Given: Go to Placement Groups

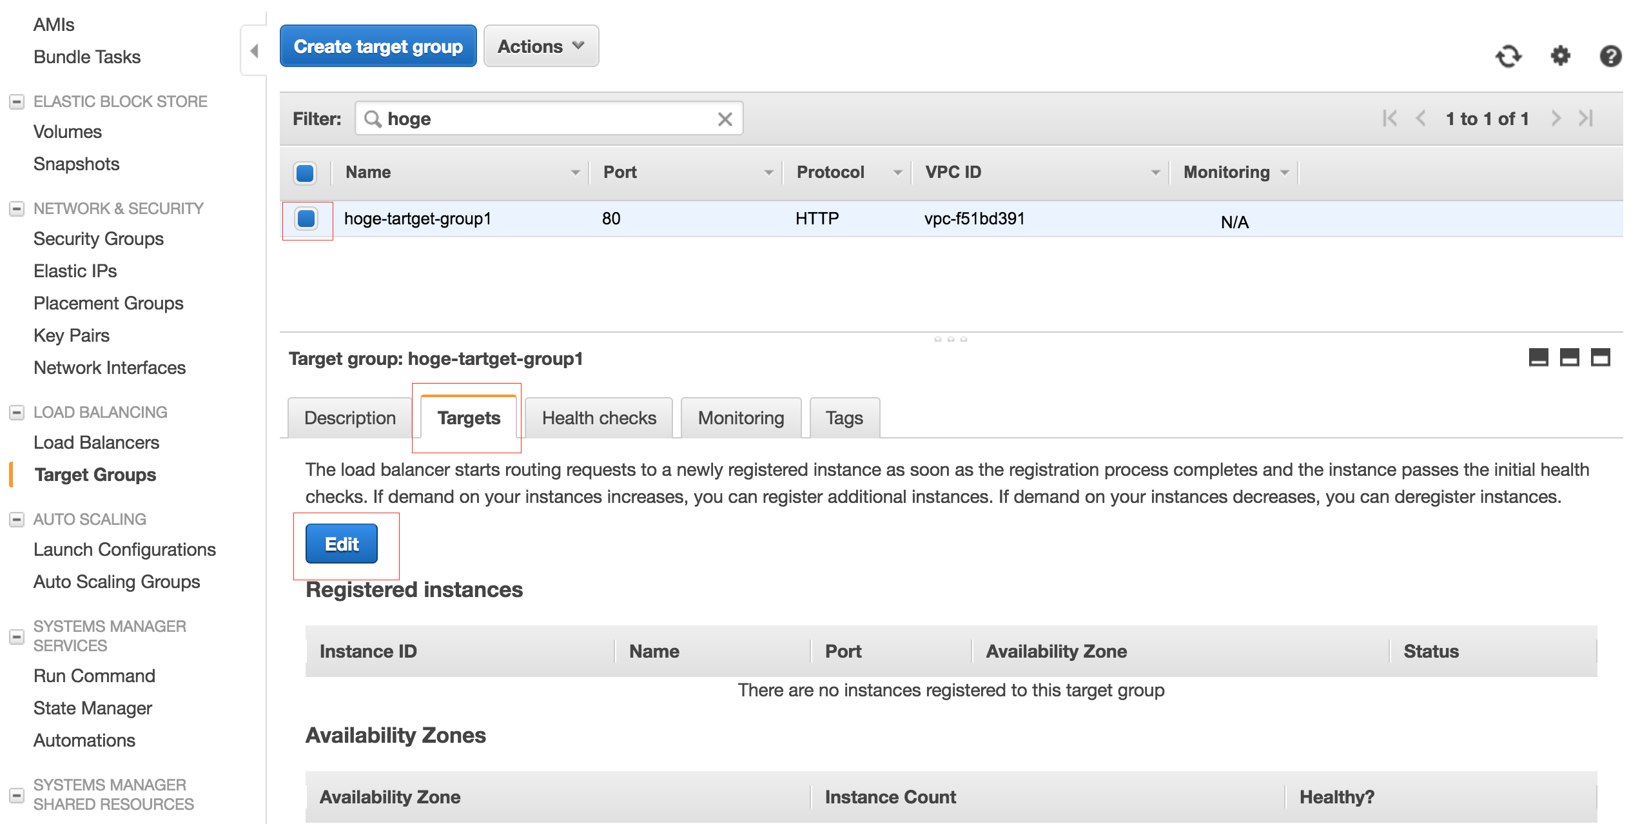Looking at the screenshot, I should (x=108, y=303).
